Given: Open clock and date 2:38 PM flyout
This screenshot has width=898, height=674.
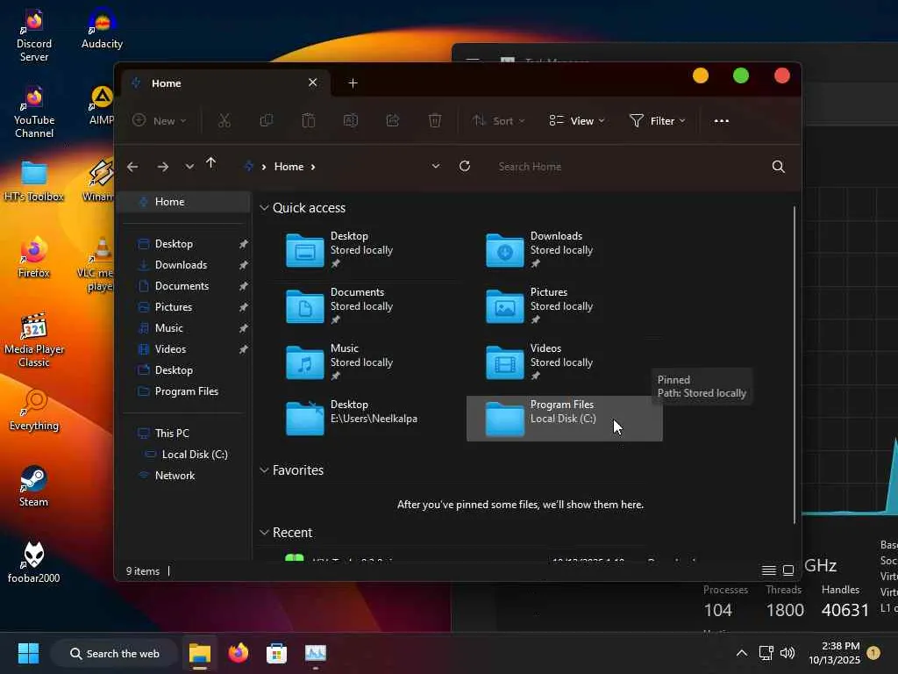Looking at the screenshot, I should click(834, 653).
